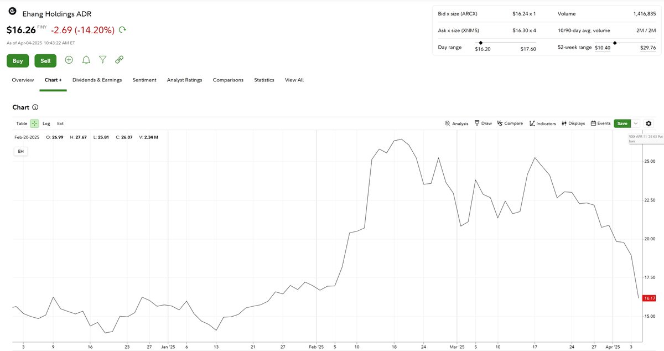Click the day low $16.20
664x351 pixels.
[x=483, y=49]
